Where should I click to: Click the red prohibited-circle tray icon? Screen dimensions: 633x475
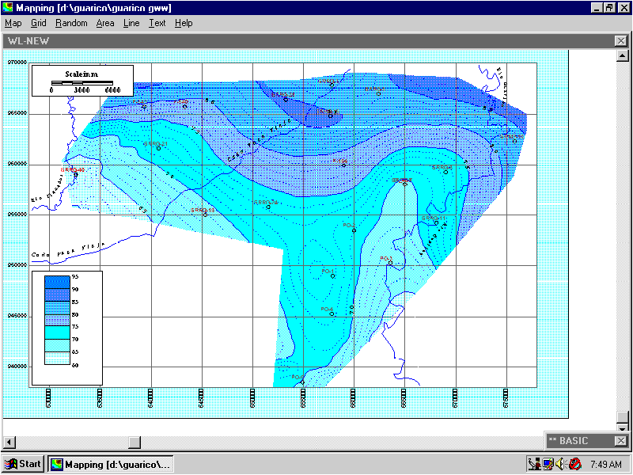[575, 464]
